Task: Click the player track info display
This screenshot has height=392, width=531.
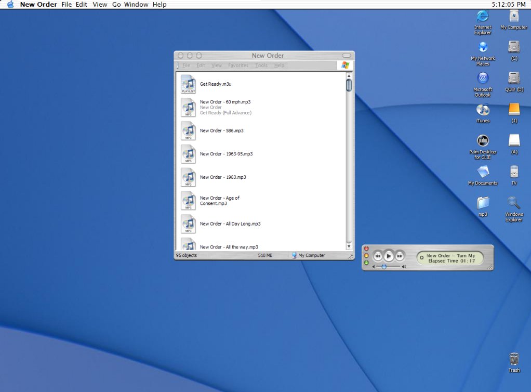Action: click(450, 258)
